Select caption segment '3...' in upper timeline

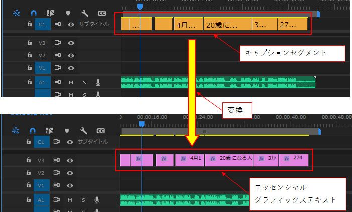[x=265, y=24]
